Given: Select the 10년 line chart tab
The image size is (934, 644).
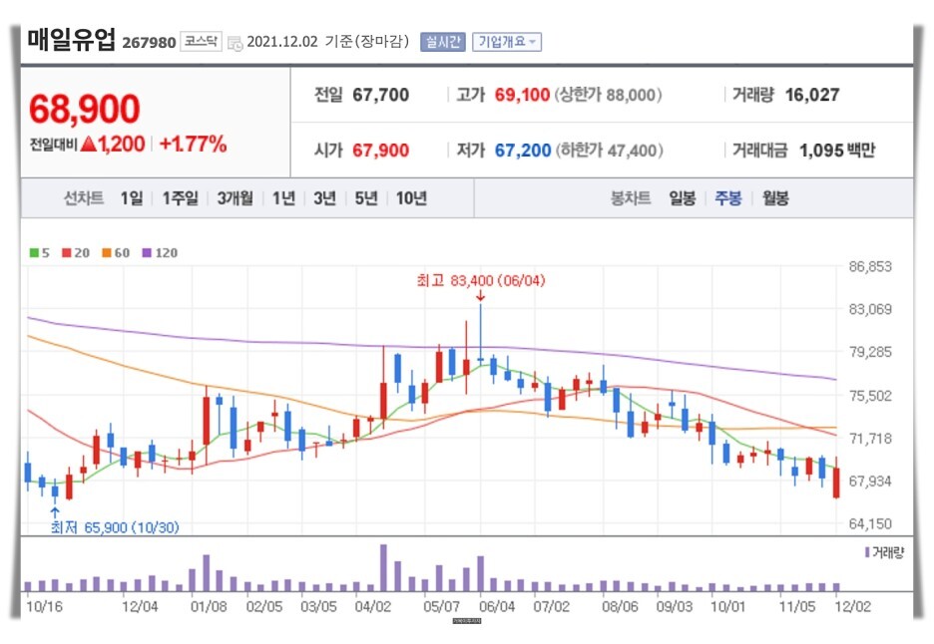Looking at the screenshot, I should [x=411, y=198].
